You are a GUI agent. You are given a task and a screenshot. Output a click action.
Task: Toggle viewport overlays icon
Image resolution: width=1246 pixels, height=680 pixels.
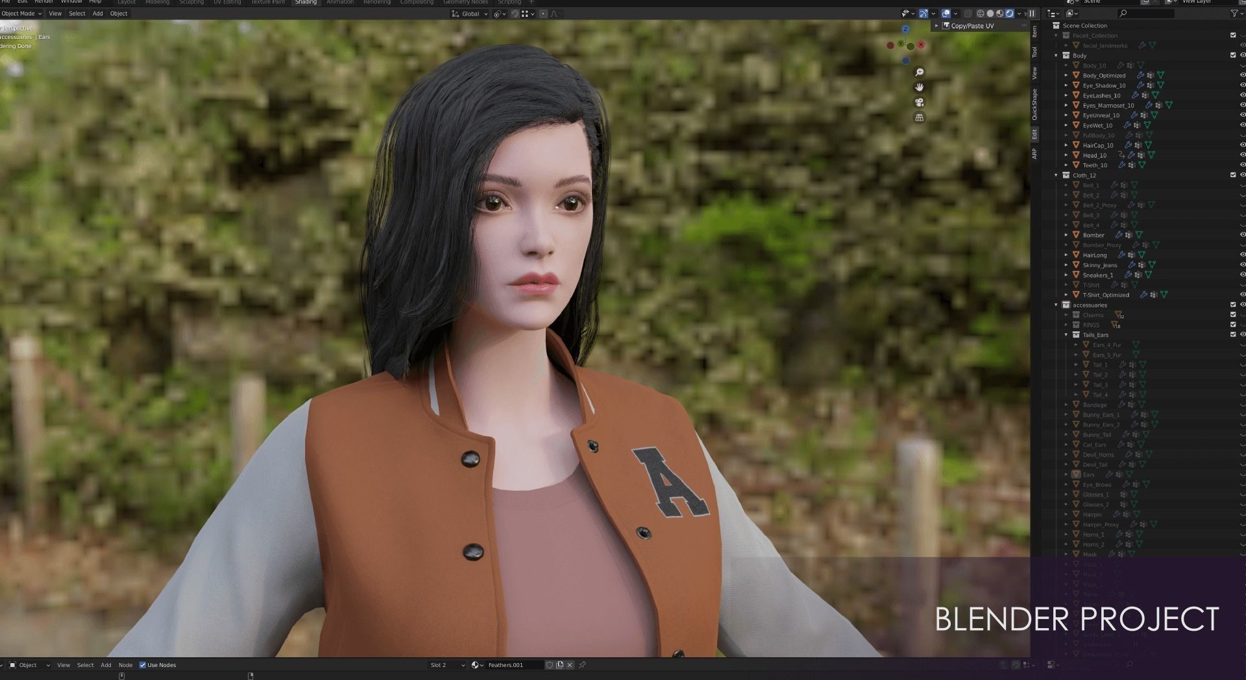[946, 14]
